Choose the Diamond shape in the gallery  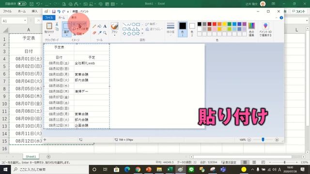point(124,33)
